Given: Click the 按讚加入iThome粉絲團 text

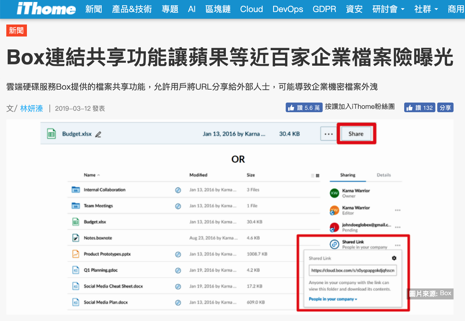Looking at the screenshot, I should [360, 107].
